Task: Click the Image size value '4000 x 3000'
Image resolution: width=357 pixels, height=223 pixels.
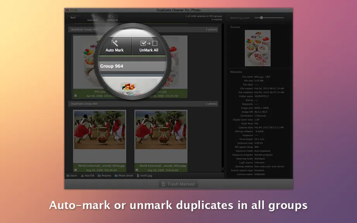Action: (261, 108)
